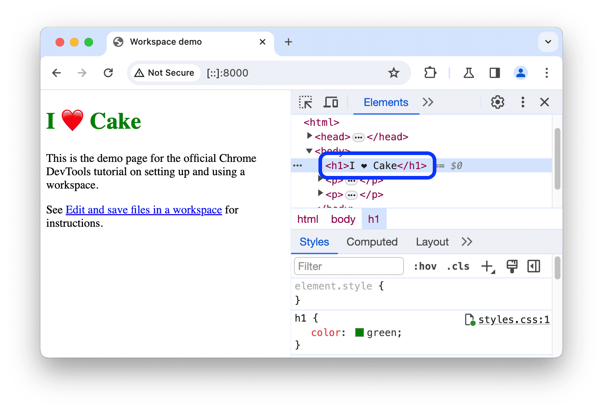The width and height of the screenshot is (603, 411).
Task: Toggle the .cls class editor
Action: tap(457, 266)
